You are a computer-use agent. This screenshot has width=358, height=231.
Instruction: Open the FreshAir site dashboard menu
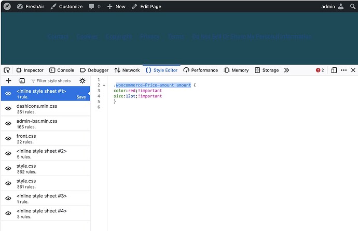click(31, 6)
